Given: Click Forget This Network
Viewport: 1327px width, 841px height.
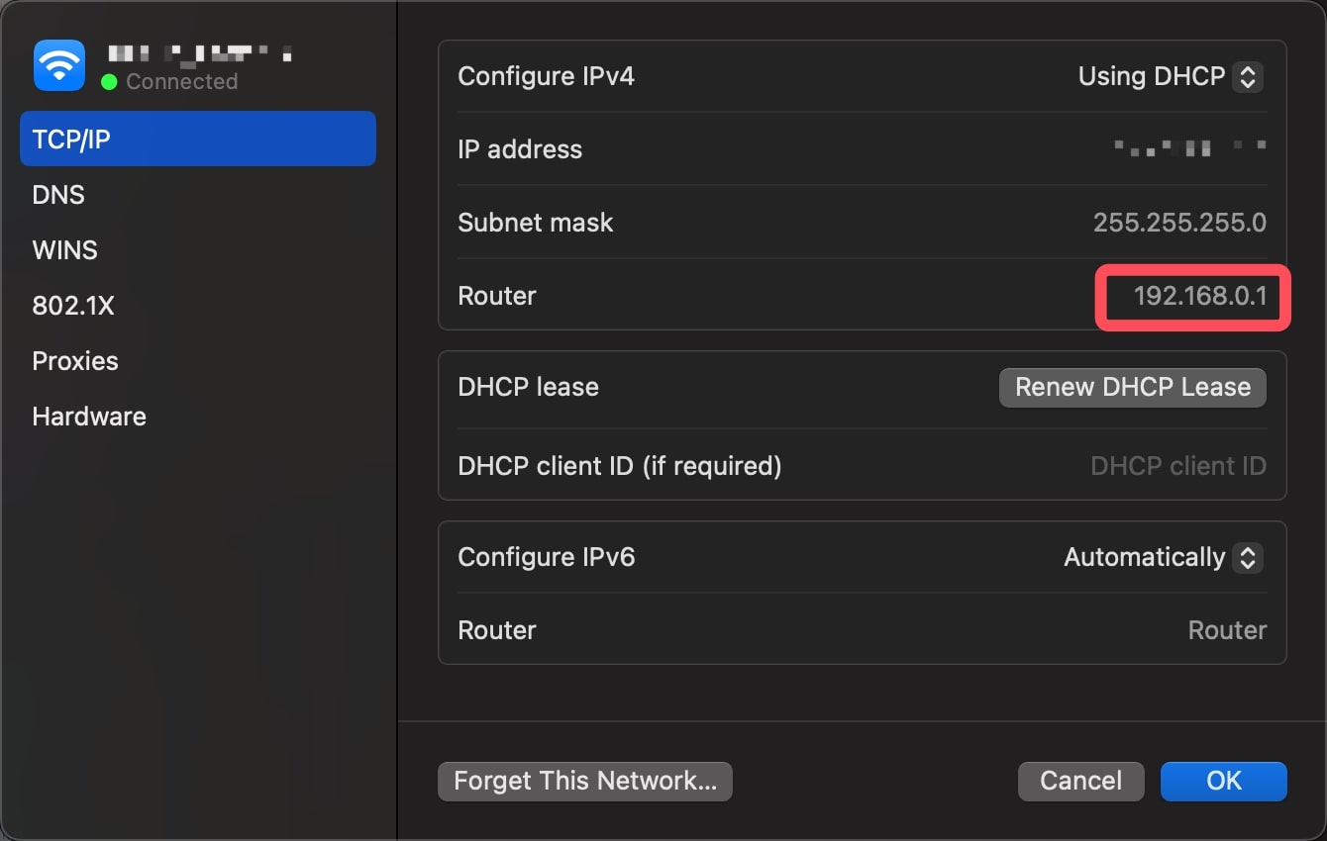Looking at the screenshot, I should click(x=584, y=781).
